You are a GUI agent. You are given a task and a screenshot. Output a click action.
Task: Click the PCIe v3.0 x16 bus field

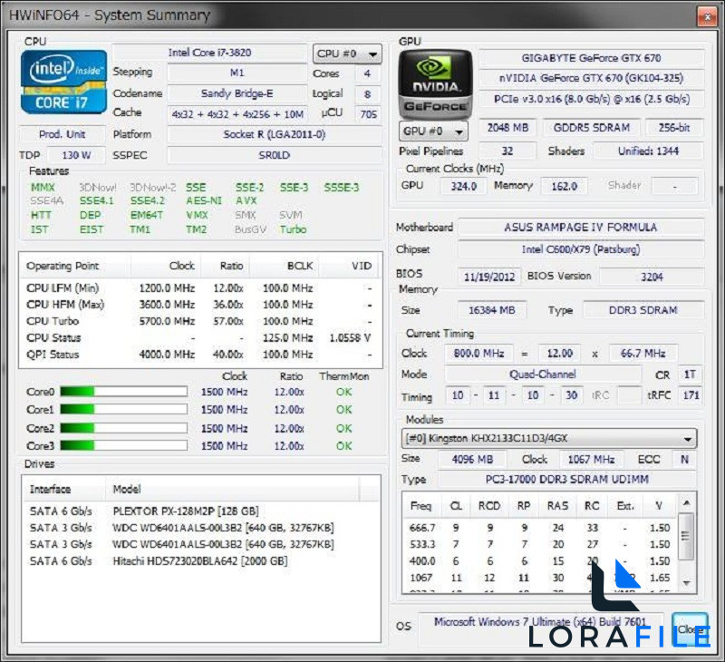click(x=592, y=99)
